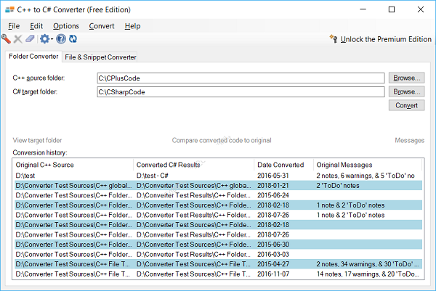The width and height of the screenshot is (436, 291).
Task: Select the history row dated 2015-06-30
Action: tap(218, 245)
